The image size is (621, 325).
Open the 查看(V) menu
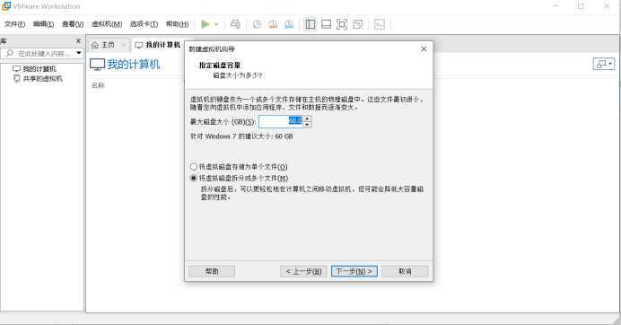[x=73, y=24]
